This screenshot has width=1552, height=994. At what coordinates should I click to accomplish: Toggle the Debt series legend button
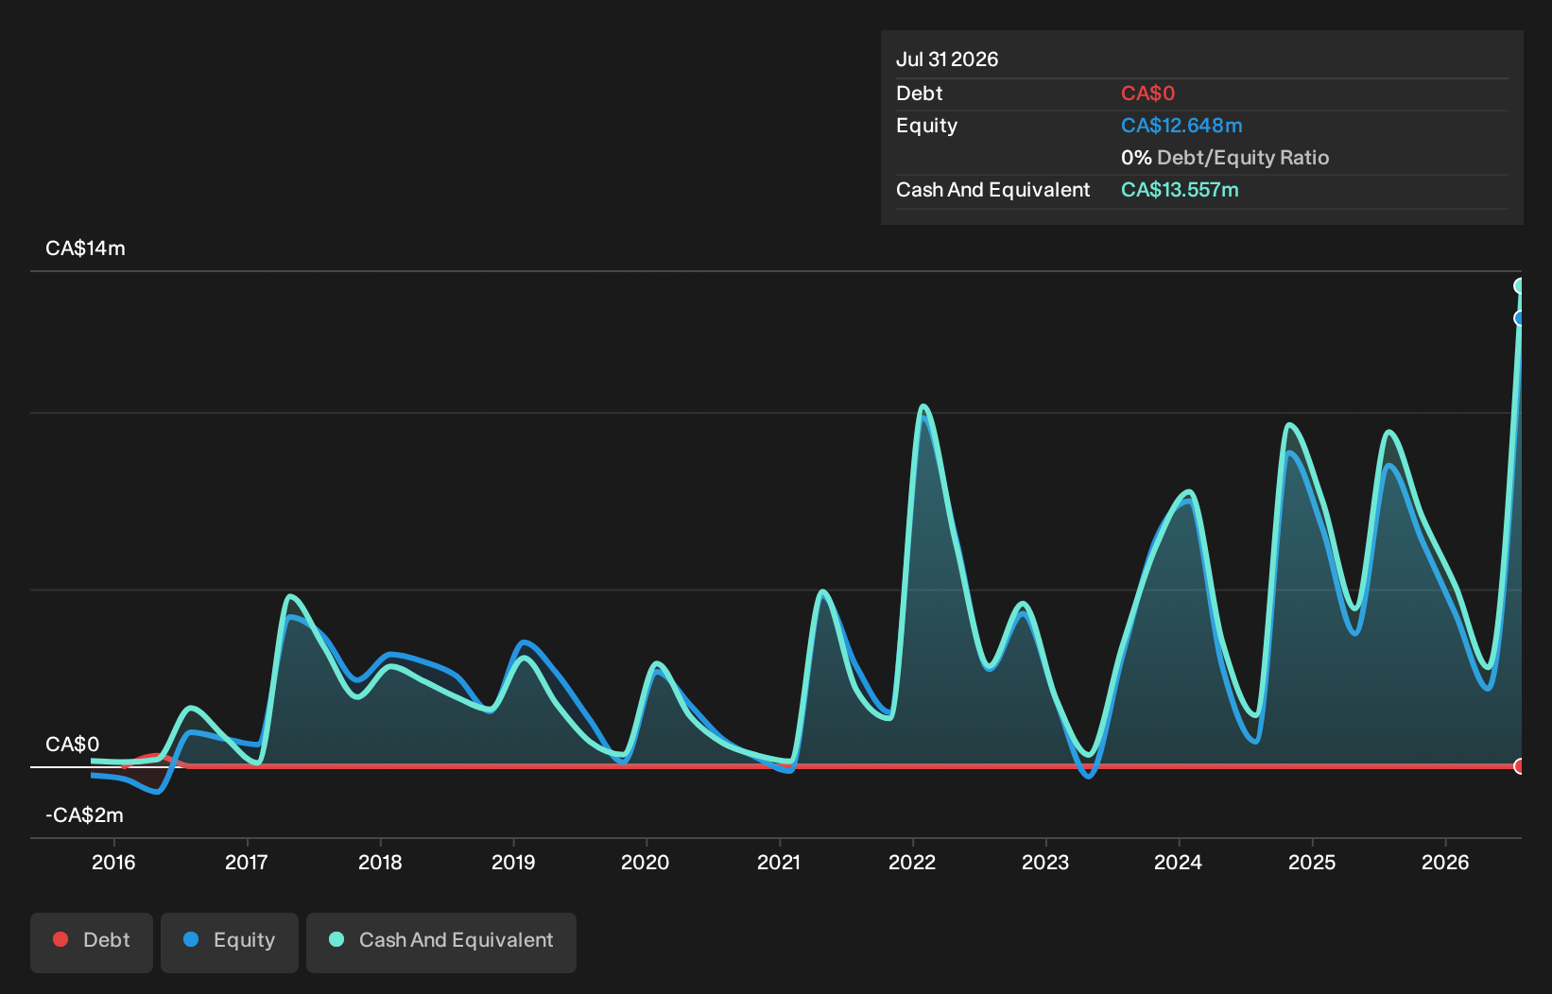point(92,942)
